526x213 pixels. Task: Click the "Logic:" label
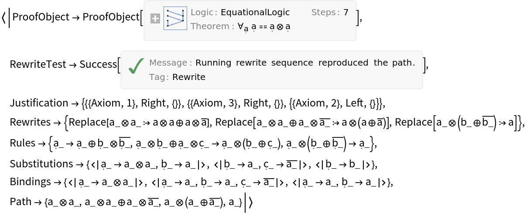click(x=204, y=12)
